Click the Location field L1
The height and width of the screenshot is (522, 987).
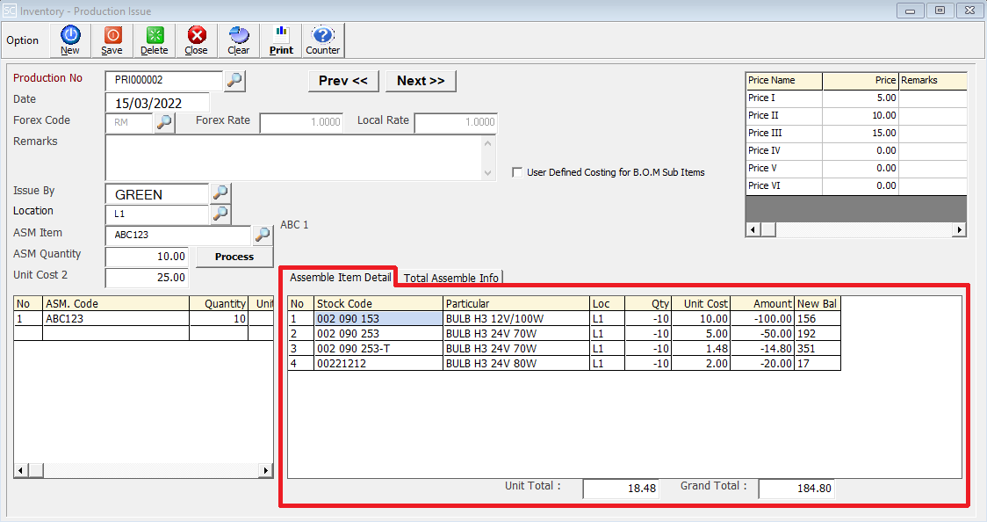(x=156, y=214)
